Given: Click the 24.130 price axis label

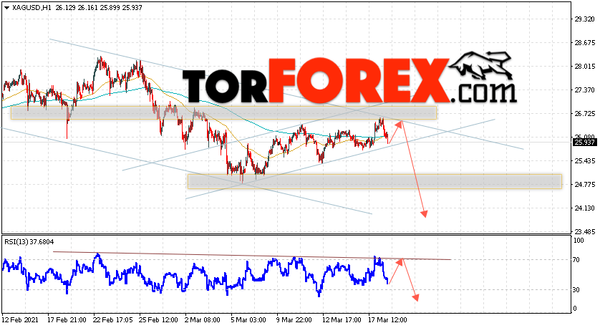Looking at the screenshot, I should [584, 208].
